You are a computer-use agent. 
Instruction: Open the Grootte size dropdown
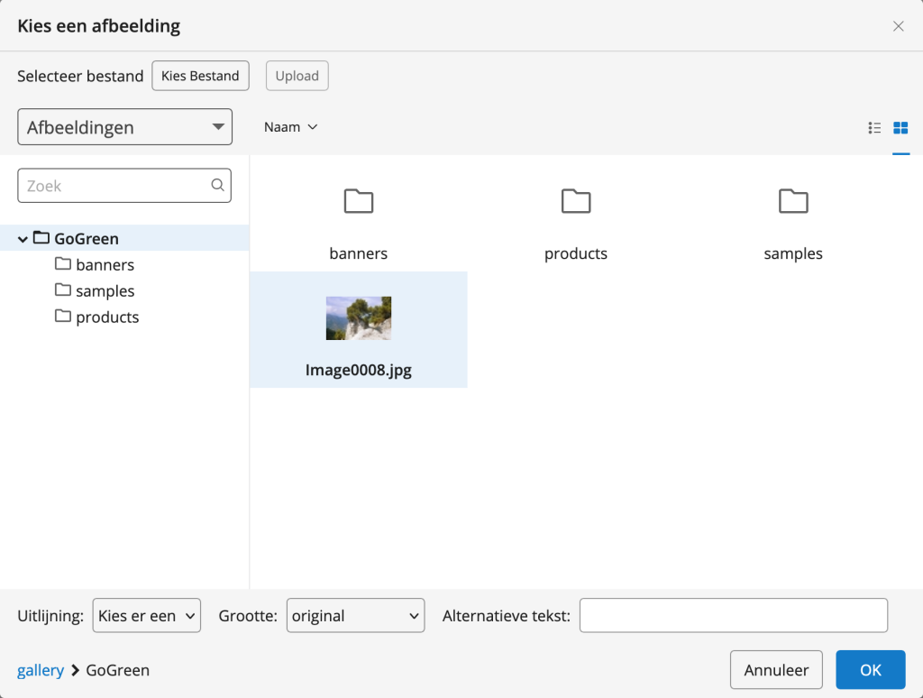pos(355,616)
